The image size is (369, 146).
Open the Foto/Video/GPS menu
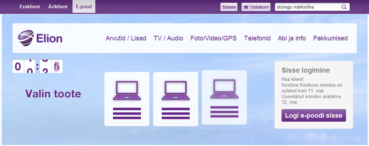point(213,38)
